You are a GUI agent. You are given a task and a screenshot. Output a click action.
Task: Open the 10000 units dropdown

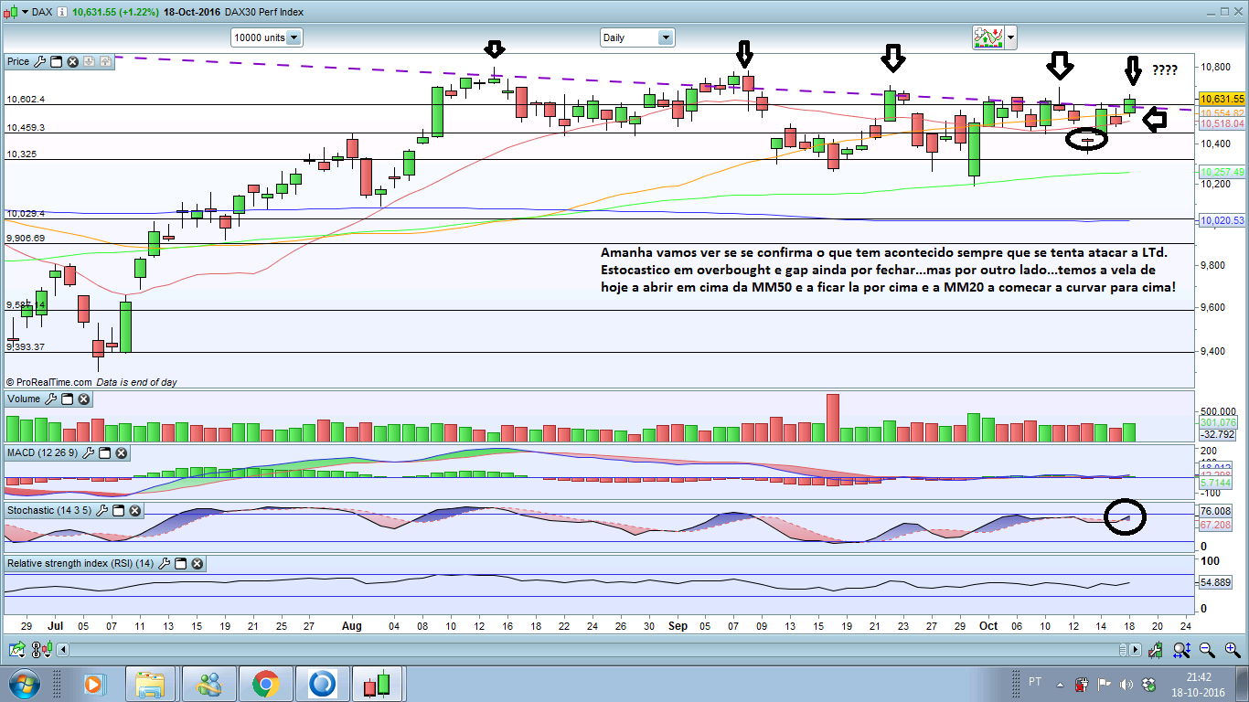point(267,37)
